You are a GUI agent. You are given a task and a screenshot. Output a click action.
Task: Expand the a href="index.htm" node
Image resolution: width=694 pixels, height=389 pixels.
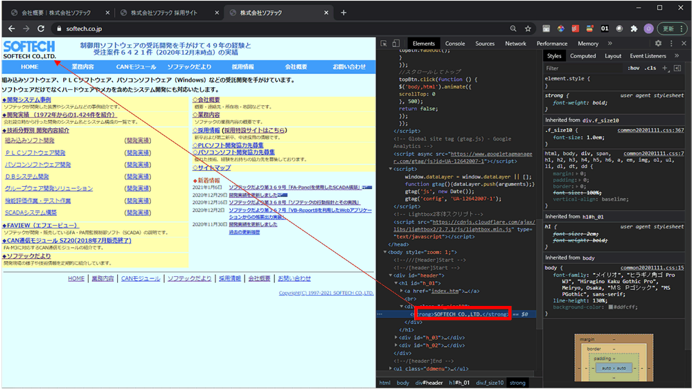click(x=402, y=291)
